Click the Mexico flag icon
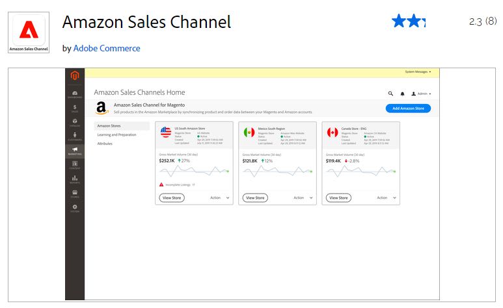 pyautogui.click(x=249, y=132)
